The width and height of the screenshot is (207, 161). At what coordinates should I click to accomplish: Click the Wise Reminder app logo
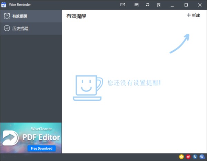pos(4,5)
